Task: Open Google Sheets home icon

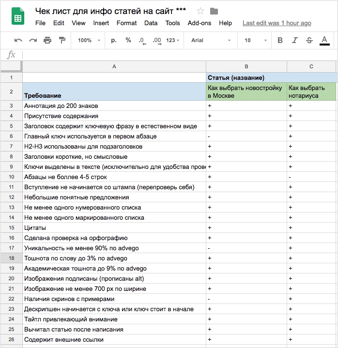Action: [x=18, y=17]
